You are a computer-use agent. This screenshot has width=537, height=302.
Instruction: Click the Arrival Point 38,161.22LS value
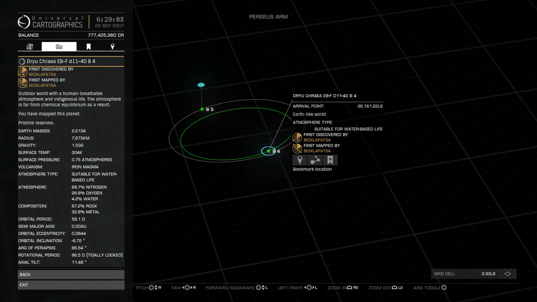pyautogui.click(x=370, y=106)
